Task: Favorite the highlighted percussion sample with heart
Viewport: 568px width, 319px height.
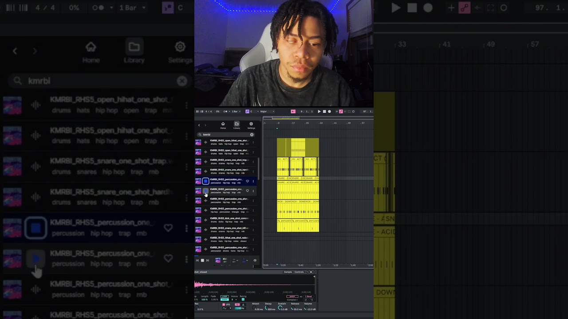Action: (247, 181)
